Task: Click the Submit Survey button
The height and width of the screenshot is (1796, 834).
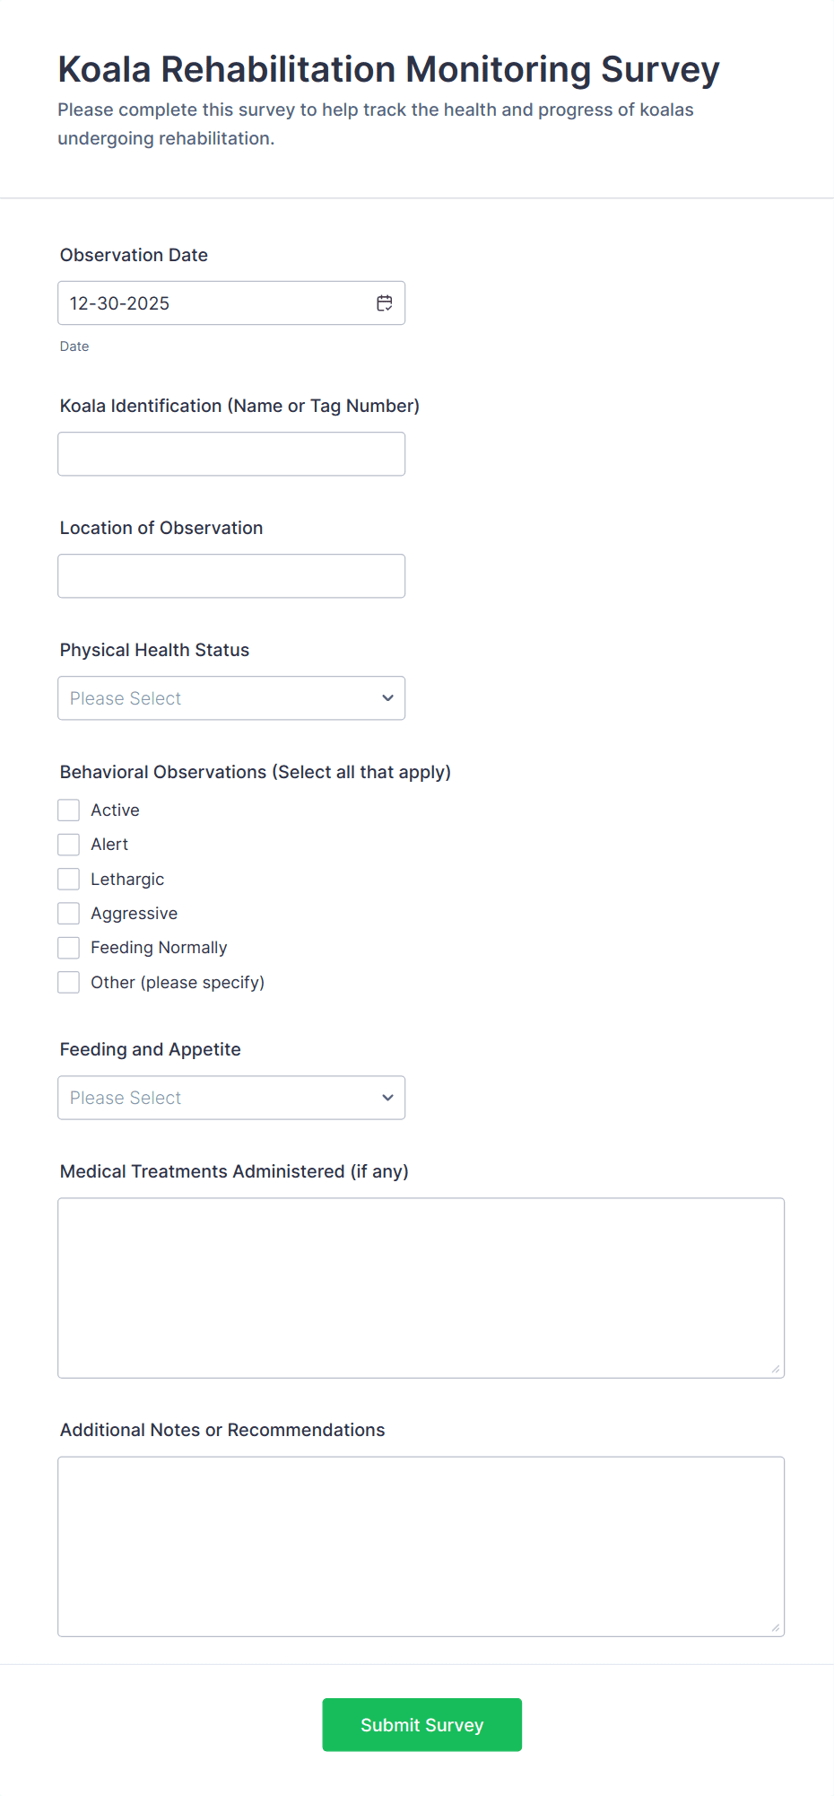Action: coord(421,1723)
